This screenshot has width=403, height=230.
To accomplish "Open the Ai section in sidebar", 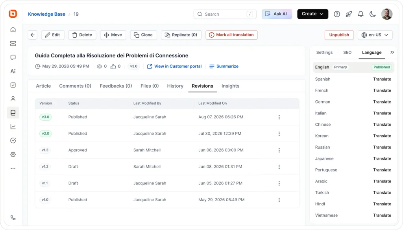I will point(13,72).
